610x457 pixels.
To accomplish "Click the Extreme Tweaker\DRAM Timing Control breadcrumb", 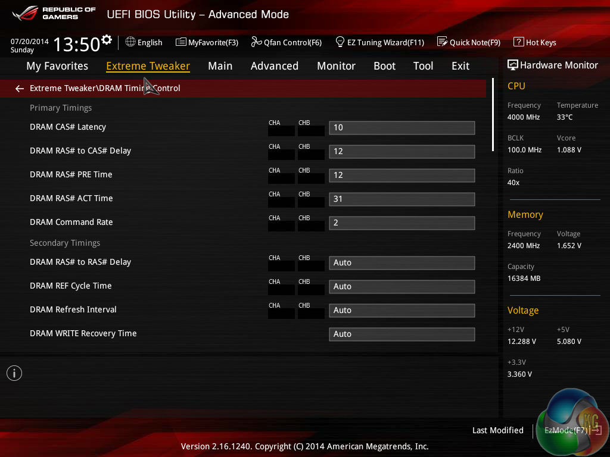I will (105, 88).
